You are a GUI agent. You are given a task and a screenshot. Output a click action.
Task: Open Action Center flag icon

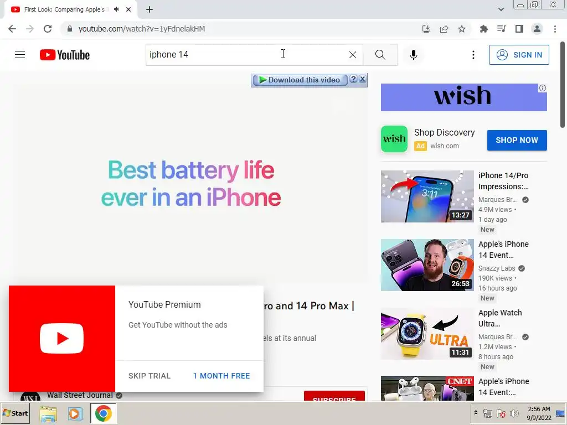click(501, 413)
